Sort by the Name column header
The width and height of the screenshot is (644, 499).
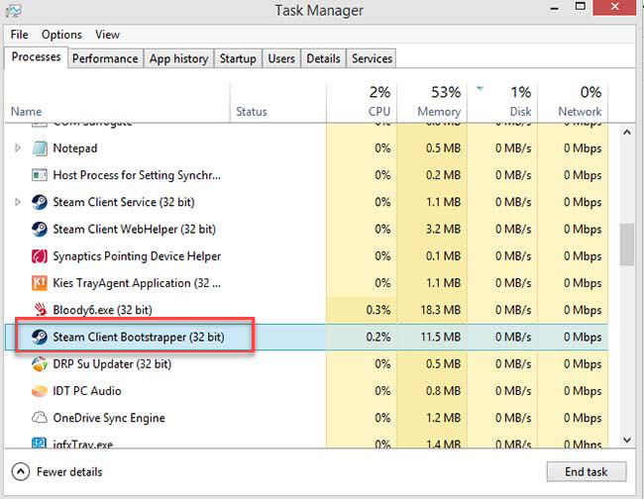(117, 103)
